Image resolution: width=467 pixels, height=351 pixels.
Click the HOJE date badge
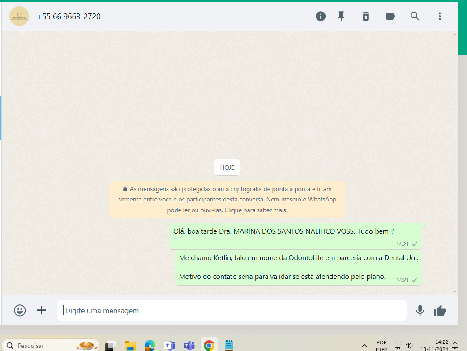(x=227, y=167)
